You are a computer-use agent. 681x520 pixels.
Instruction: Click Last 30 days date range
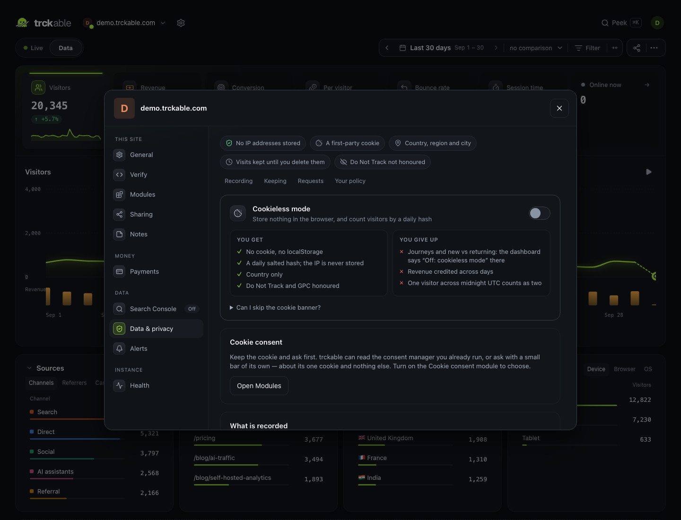[442, 48]
